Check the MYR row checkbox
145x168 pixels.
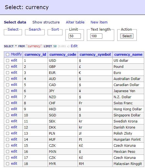[x=8, y=164]
